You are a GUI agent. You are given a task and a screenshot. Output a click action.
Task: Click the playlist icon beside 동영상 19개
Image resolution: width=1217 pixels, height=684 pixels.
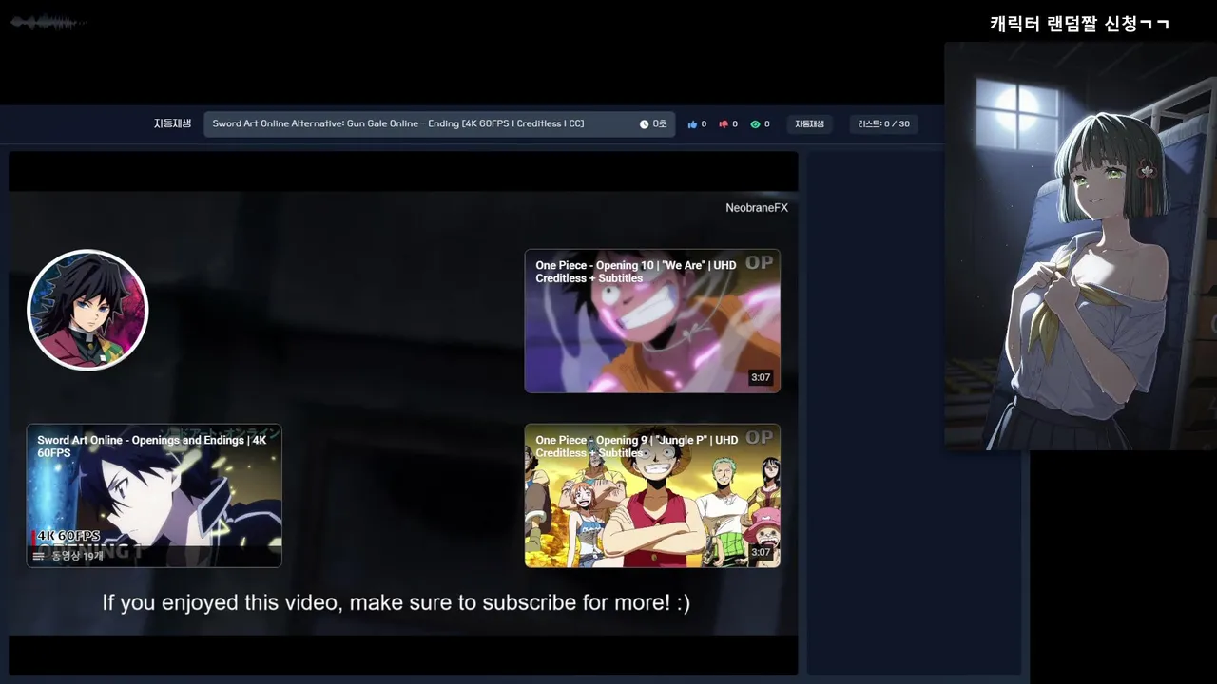pos(39,556)
